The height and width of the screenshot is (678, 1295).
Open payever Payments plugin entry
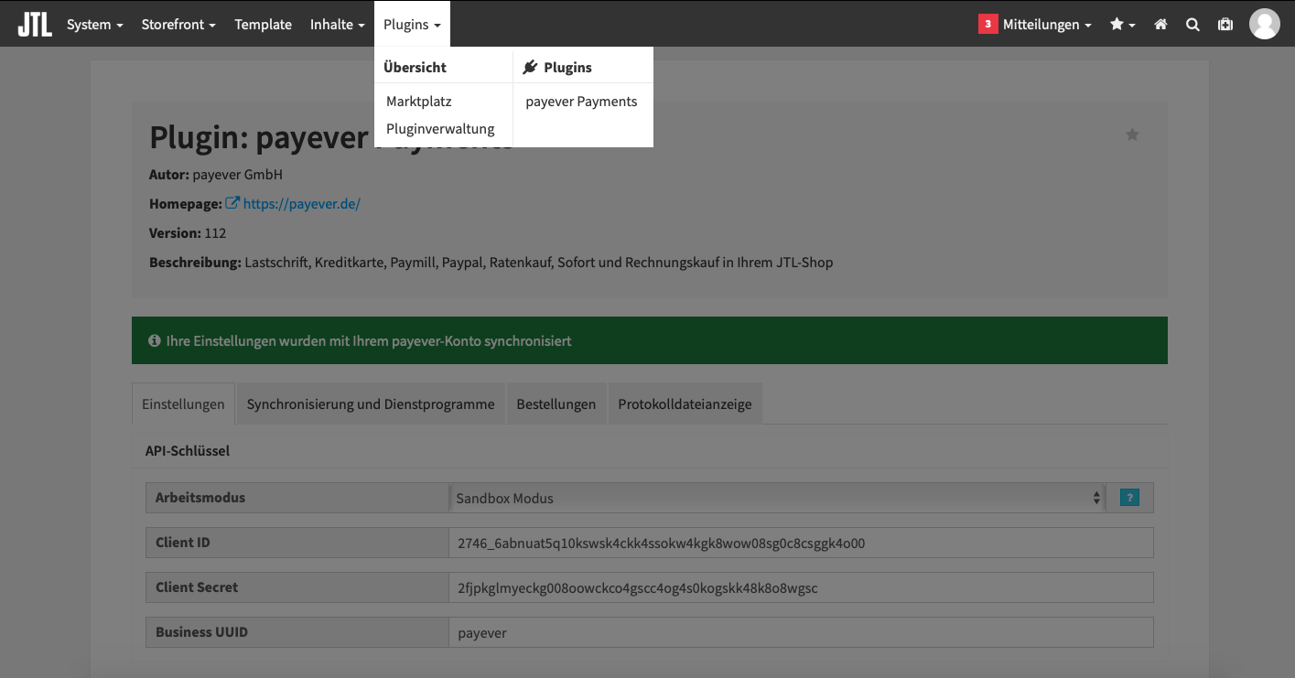click(x=581, y=102)
